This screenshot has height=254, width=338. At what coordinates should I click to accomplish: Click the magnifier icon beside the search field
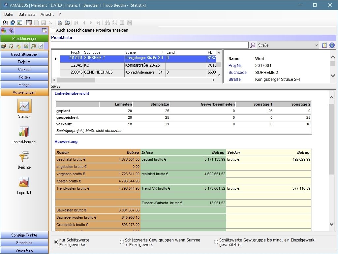pos(253,45)
